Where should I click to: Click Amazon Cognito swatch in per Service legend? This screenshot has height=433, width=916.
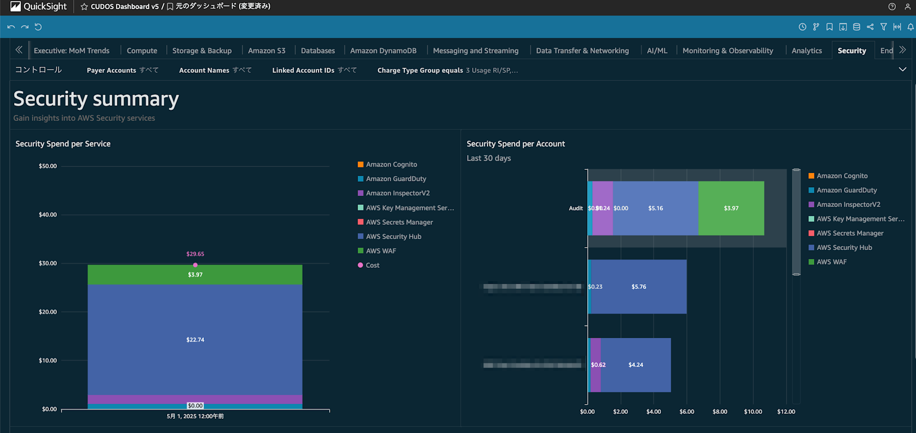pyautogui.click(x=360, y=164)
